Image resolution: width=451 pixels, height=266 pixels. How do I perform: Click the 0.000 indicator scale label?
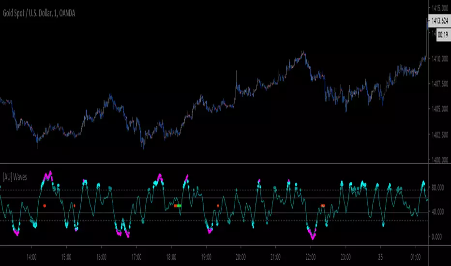coord(436,236)
